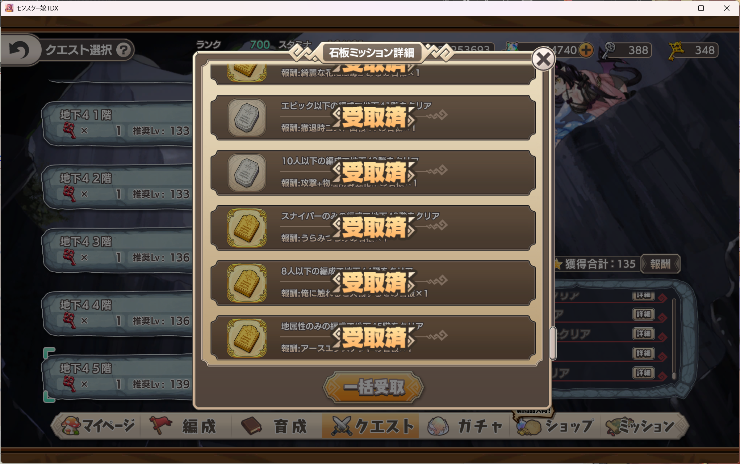Image resolution: width=740 pixels, height=464 pixels.
Task: Click the silver tablet icon for エピック mission
Action: (x=247, y=118)
